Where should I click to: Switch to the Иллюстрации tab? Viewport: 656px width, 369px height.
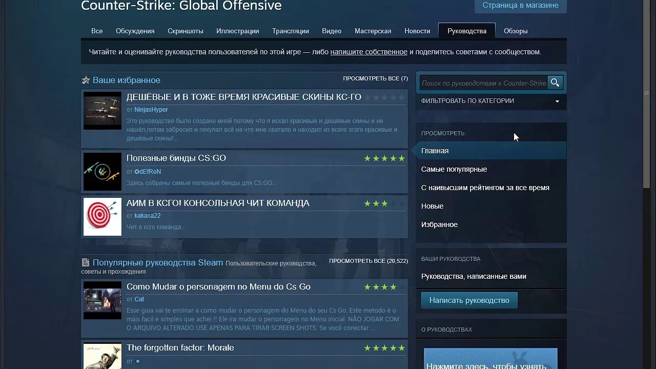(x=238, y=31)
